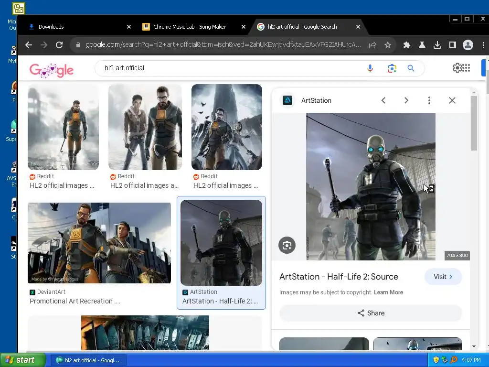Click preview panel scroll down arrow
The width and height of the screenshot is (489, 367).
(474, 346)
